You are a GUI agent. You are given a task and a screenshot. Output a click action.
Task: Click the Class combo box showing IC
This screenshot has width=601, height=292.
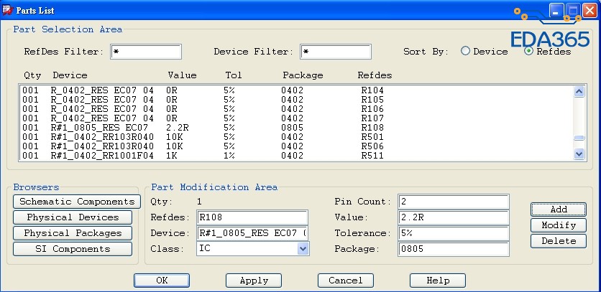pyautogui.click(x=252, y=249)
